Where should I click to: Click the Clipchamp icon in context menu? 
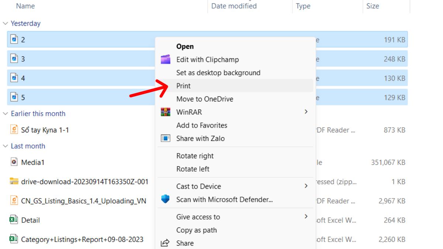click(166, 59)
